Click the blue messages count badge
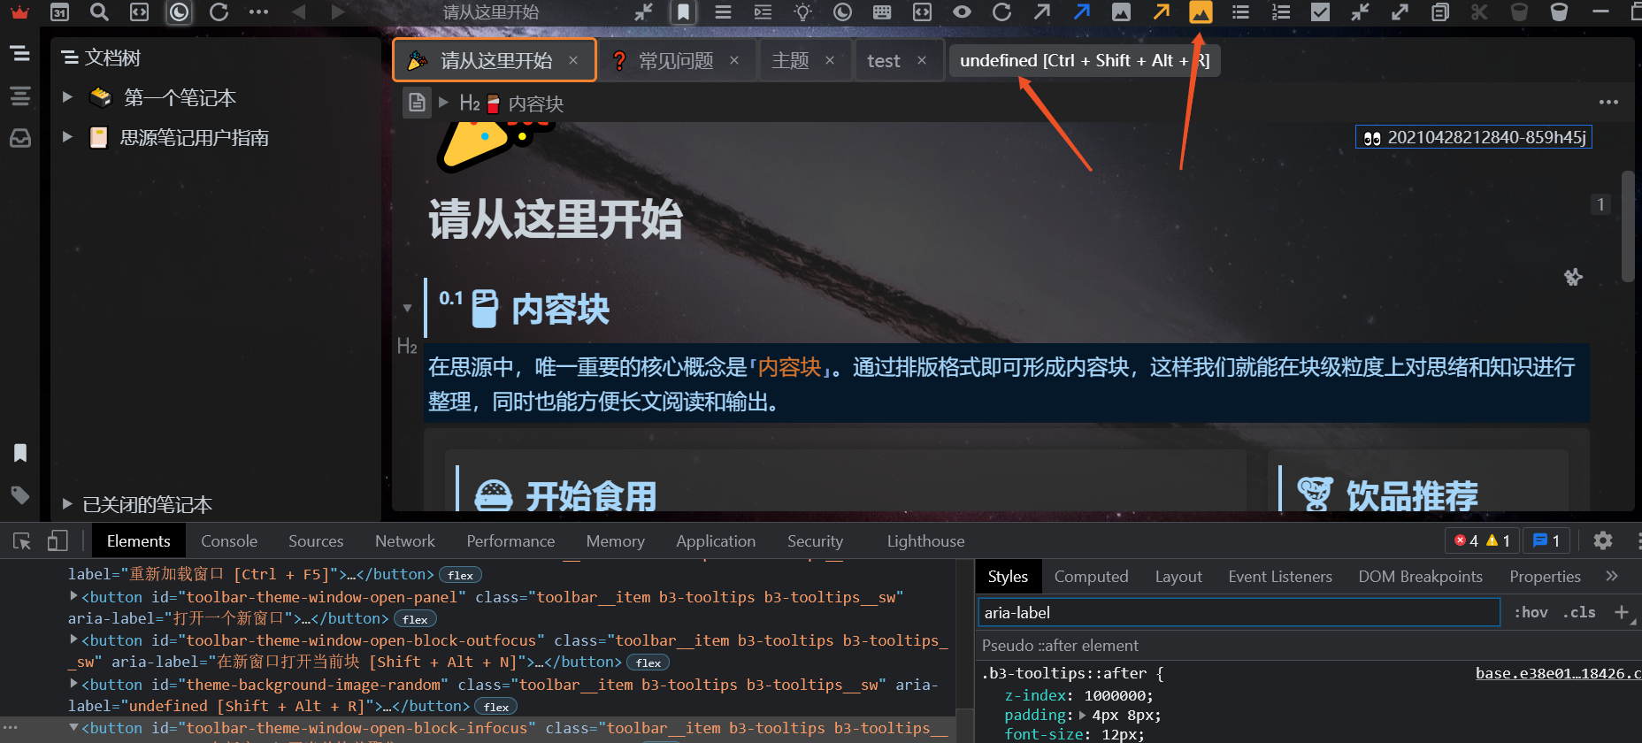This screenshot has width=1642, height=743. (x=1546, y=540)
